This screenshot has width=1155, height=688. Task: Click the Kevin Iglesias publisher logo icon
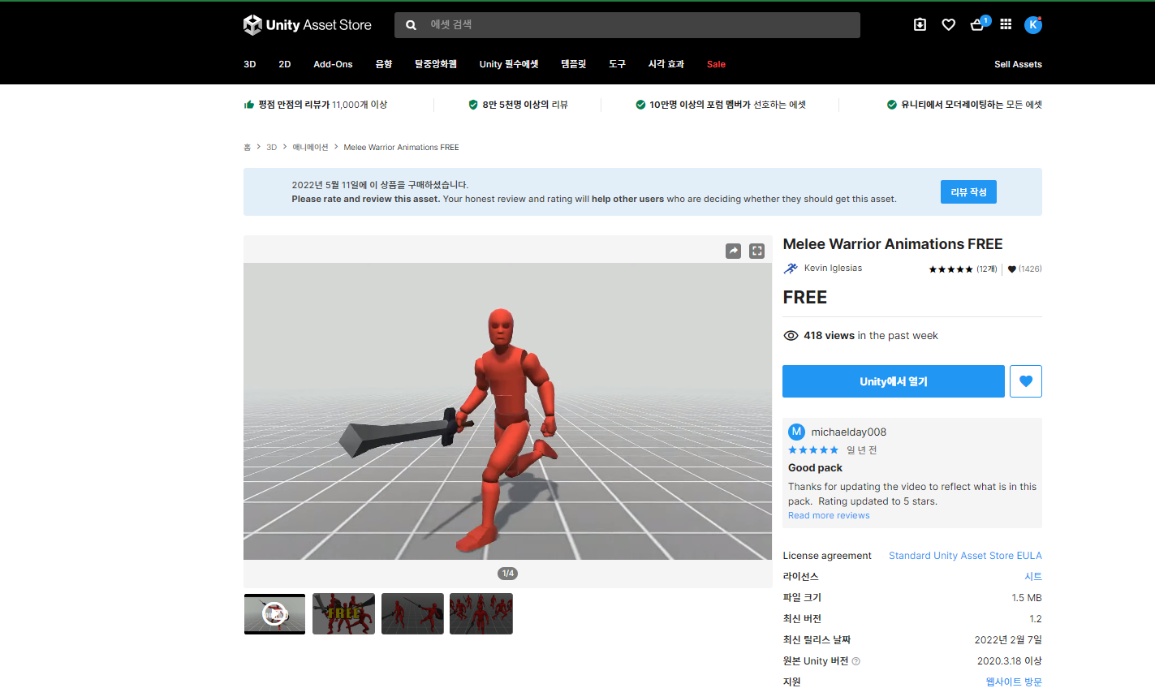[791, 269]
